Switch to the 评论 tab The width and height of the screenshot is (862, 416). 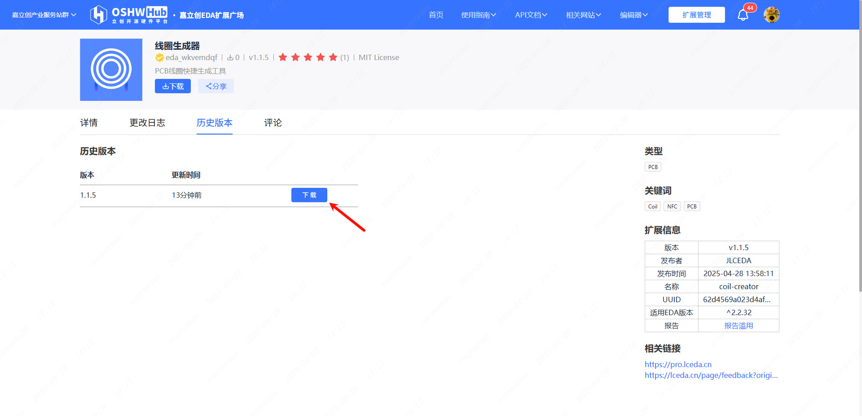click(x=273, y=123)
